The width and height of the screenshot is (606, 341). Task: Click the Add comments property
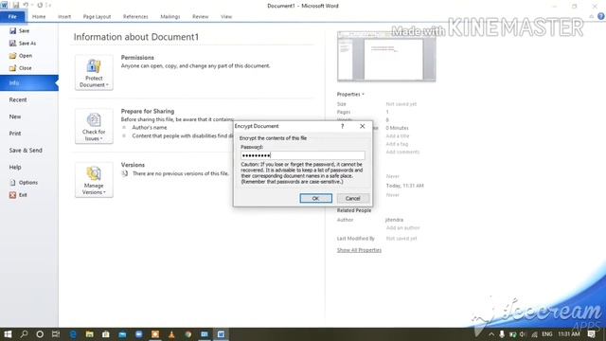402,152
